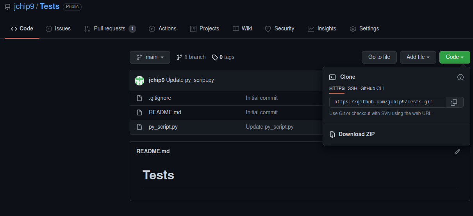Open the jchip9 owner link
This screenshot has width=473, height=216.
24,7
